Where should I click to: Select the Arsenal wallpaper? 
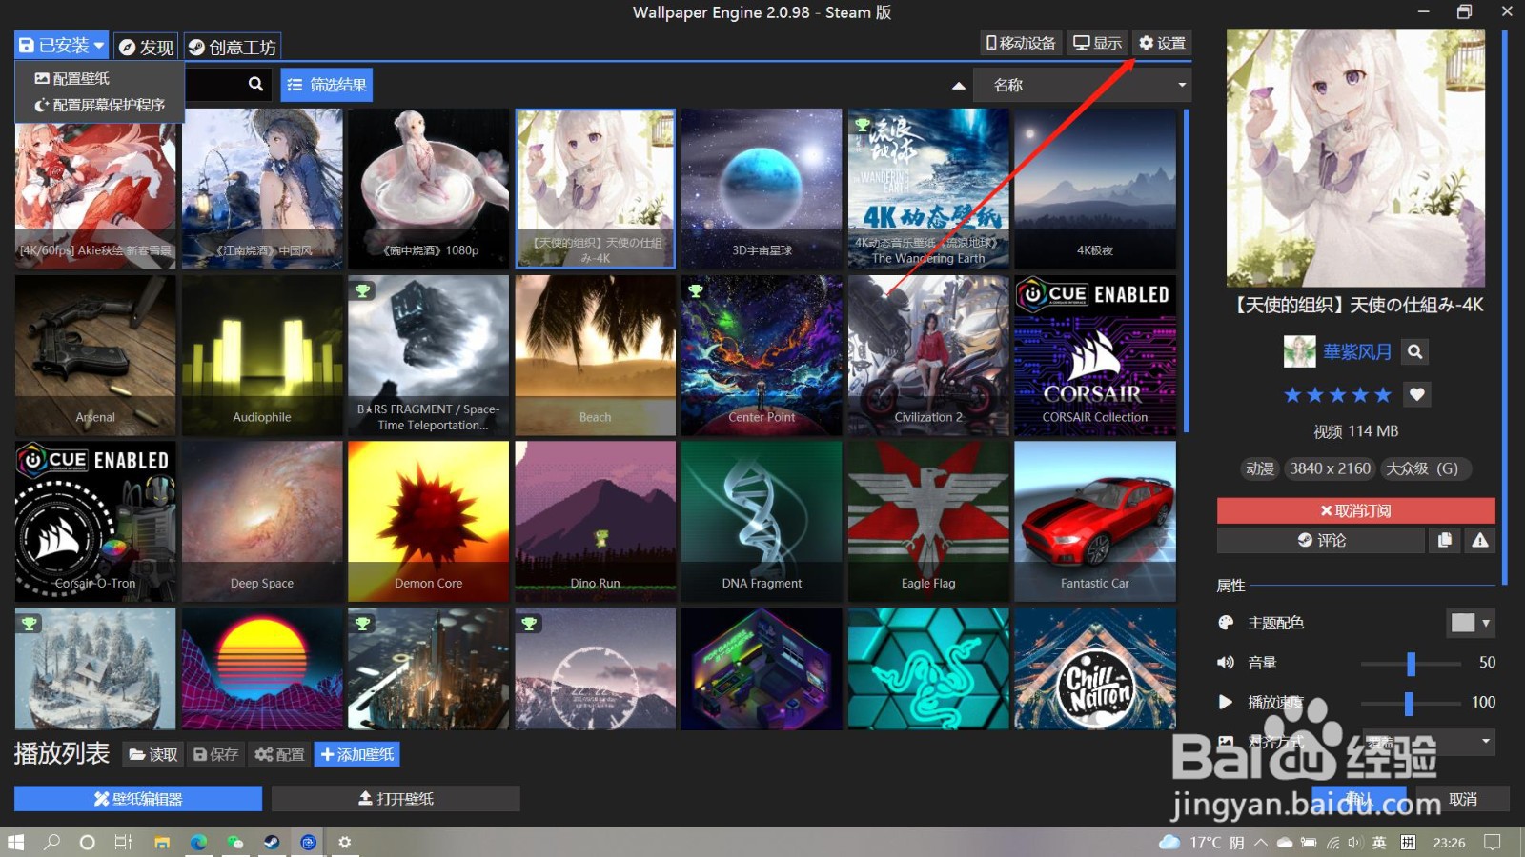point(95,355)
